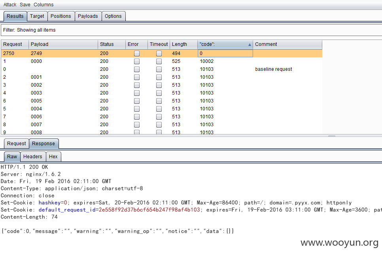Viewport: 382px width, 254px height.
Task: Toggle Error checkbox for payload 0001
Action: point(137,77)
